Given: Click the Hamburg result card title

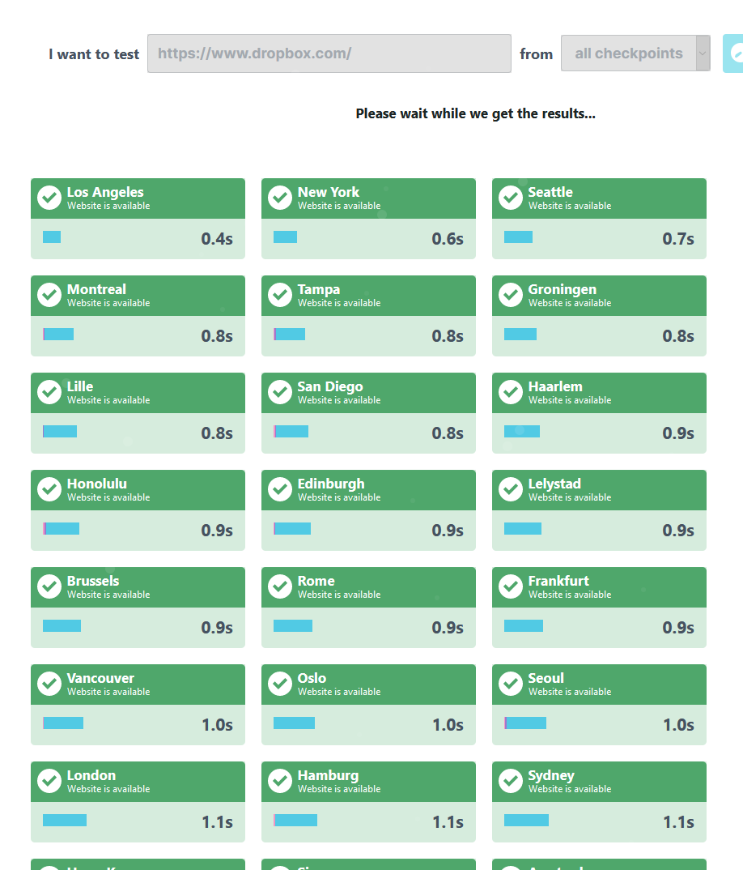Looking at the screenshot, I should pos(328,775).
